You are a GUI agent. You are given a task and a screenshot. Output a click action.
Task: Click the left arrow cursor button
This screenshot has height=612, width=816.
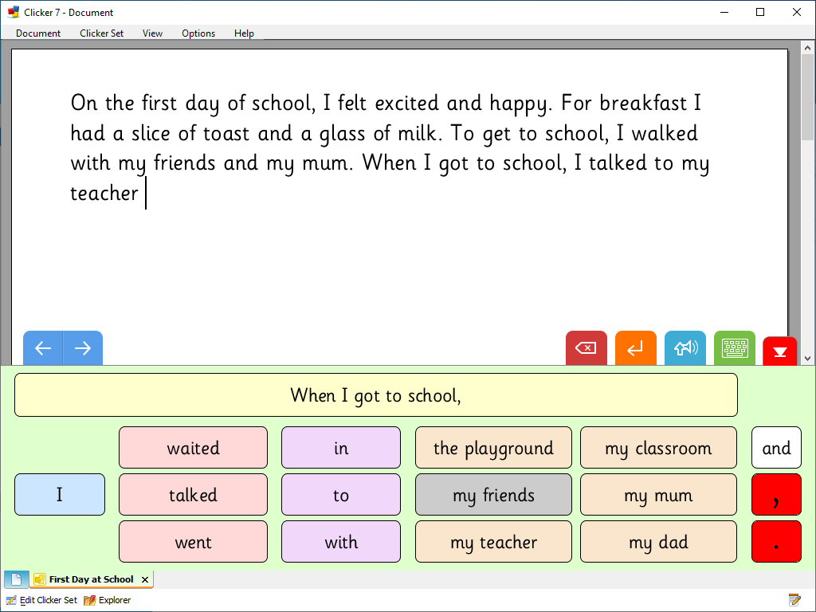(43, 348)
